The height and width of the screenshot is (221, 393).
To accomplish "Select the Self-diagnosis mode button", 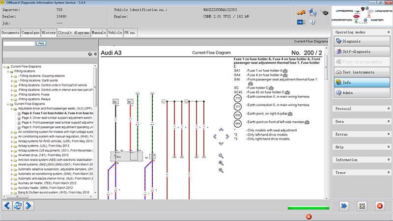I will (x=362, y=52).
